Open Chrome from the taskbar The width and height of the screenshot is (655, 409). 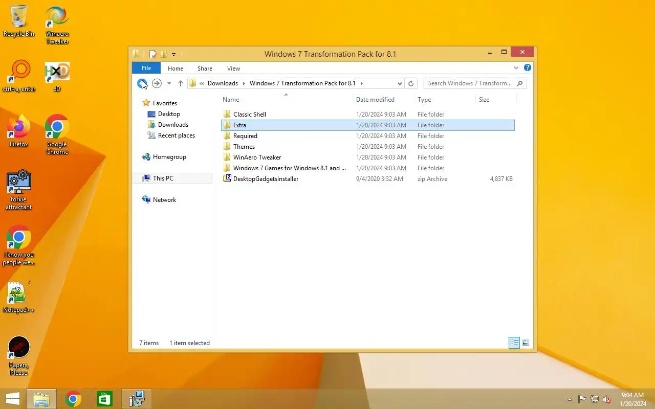(73, 399)
